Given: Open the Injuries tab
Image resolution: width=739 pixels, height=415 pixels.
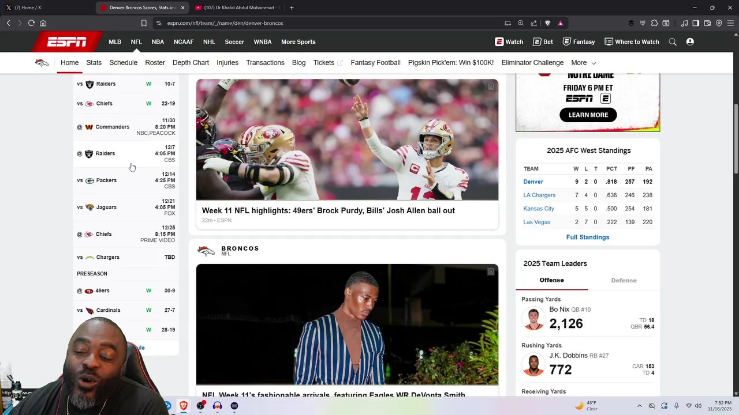Looking at the screenshot, I should point(227,63).
